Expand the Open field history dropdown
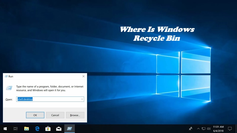 [82, 99]
